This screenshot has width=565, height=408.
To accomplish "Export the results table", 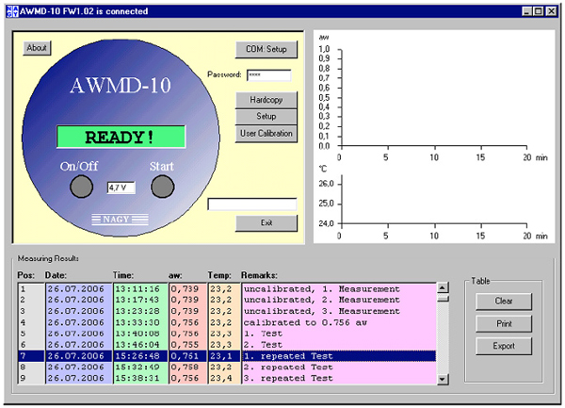I will pos(504,346).
